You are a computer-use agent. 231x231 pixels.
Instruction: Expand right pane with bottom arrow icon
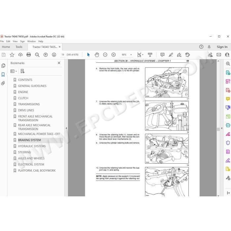[228, 193]
